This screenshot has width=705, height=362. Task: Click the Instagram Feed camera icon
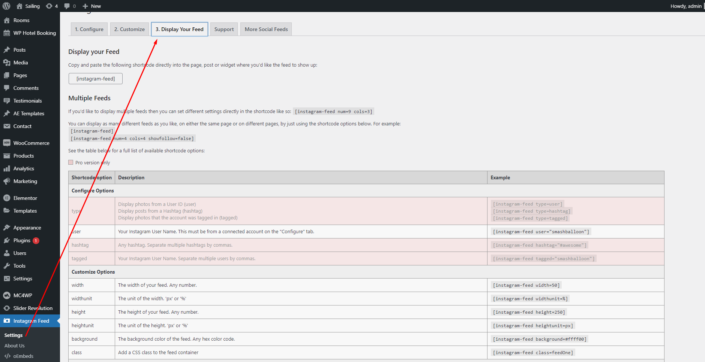7,320
